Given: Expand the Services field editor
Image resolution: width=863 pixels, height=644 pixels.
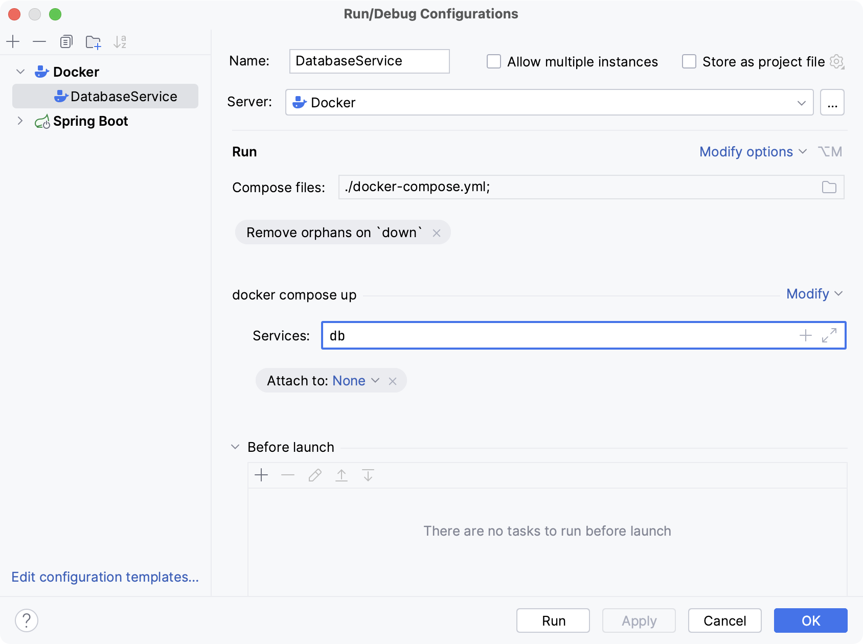Looking at the screenshot, I should tap(829, 336).
